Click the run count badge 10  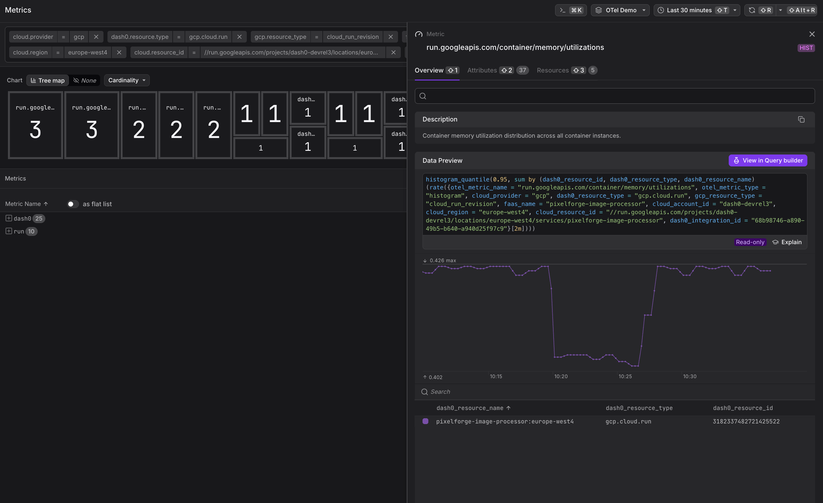pyautogui.click(x=32, y=231)
